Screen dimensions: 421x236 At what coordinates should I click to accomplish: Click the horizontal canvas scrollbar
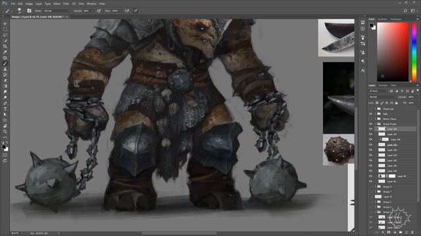tap(179, 233)
